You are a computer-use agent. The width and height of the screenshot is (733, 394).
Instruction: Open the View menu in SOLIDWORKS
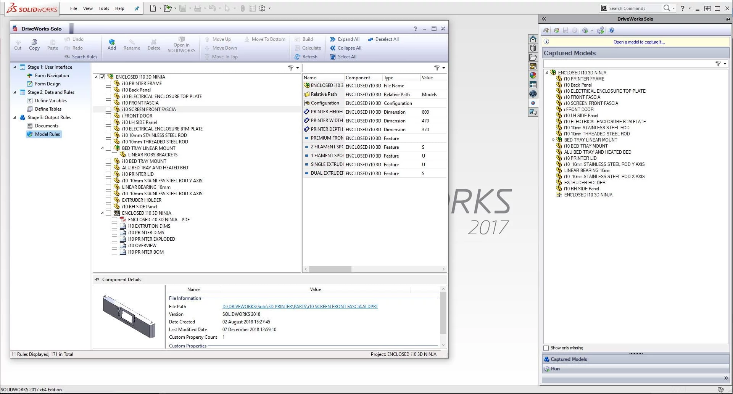(x=87, y=8)
